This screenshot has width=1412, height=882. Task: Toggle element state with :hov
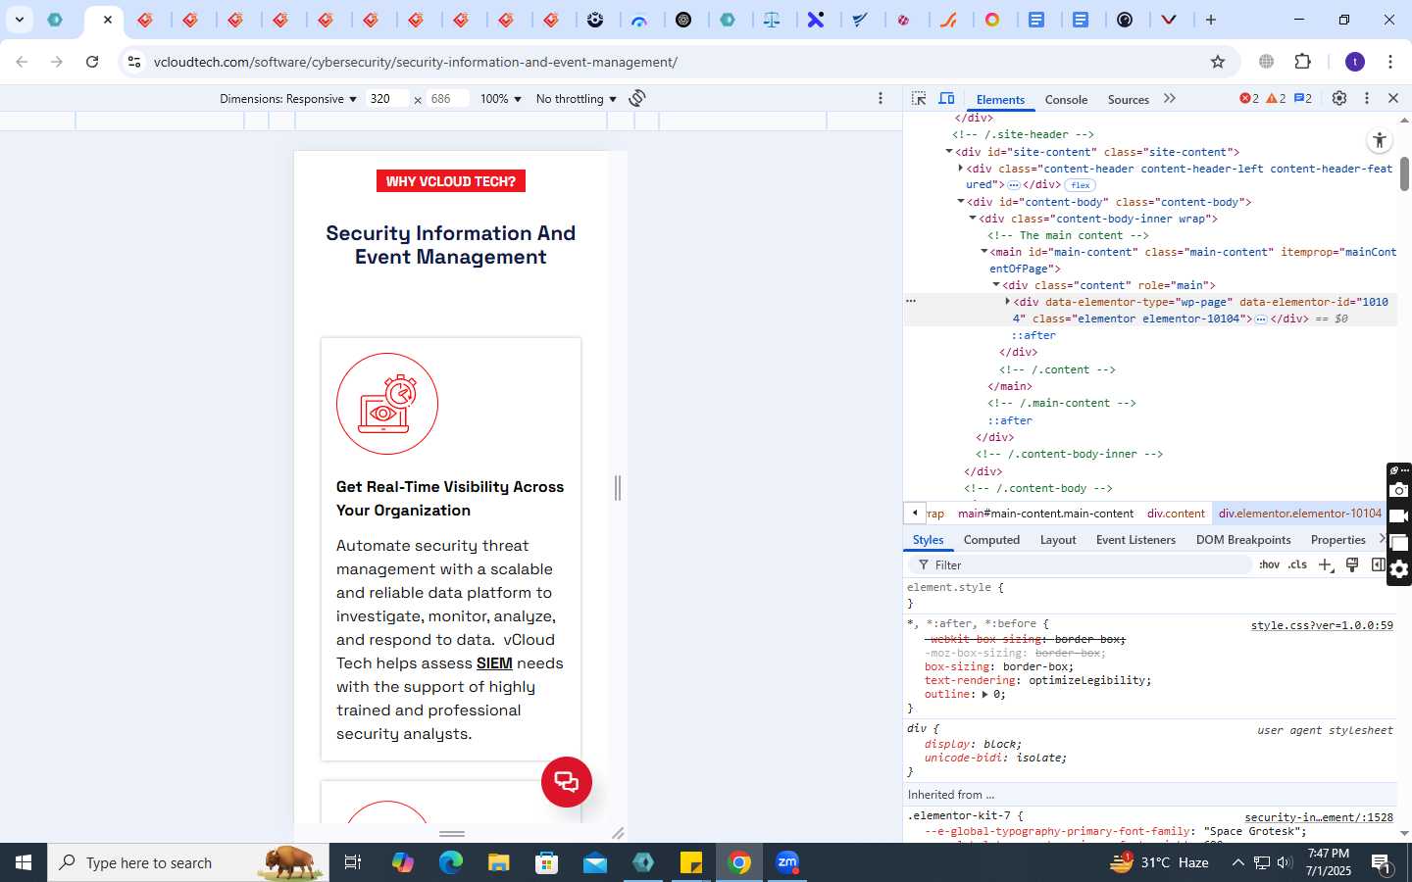[1269, 564]
